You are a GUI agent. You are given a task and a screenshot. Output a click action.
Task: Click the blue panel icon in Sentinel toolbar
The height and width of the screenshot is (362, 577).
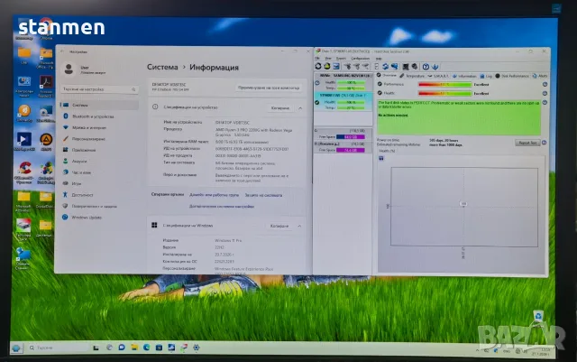click(336, 67)
